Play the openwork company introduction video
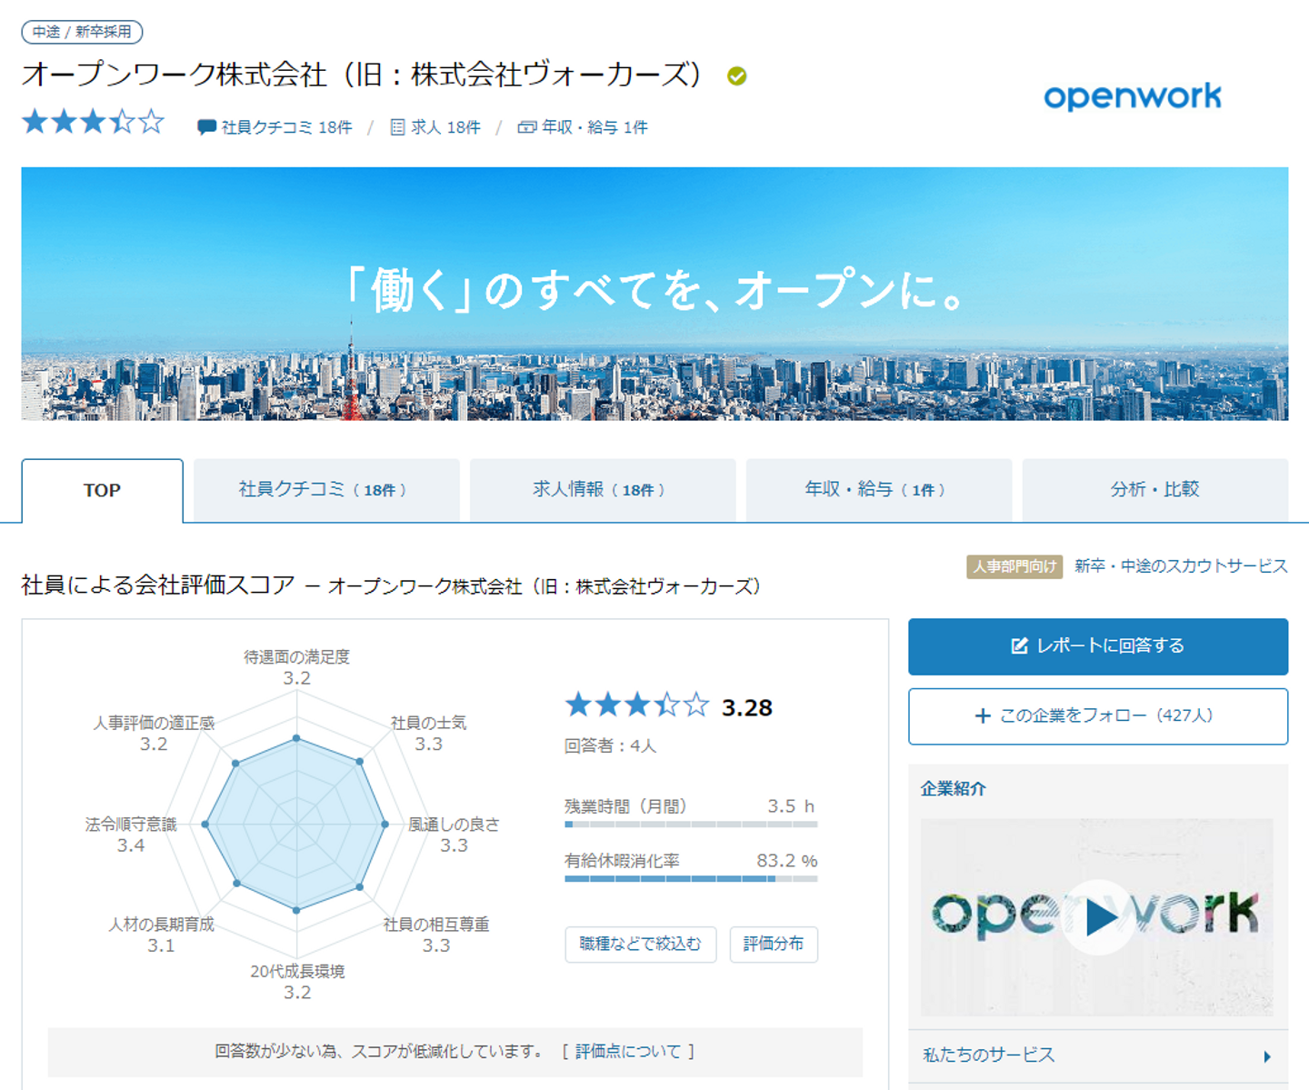Screen dimensions: 1309x1090 [1097, 917]
